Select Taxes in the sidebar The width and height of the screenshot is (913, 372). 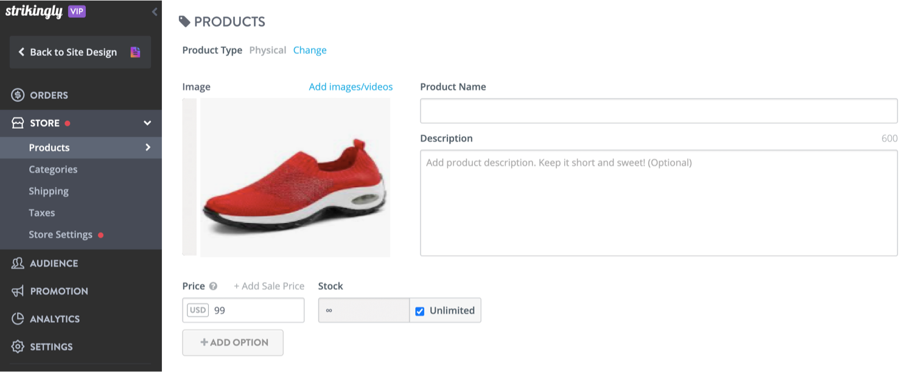[x=41, y=212]
